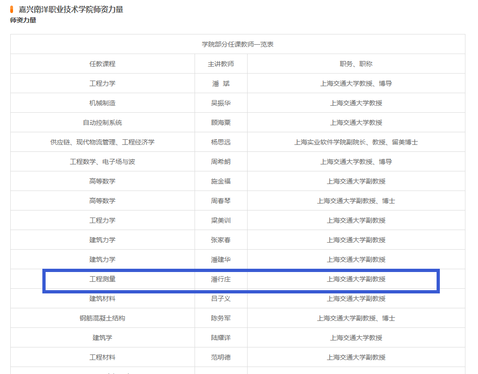Click 潘行庄's title 上海交通大学副教授
This screenshot has height=374, width=478.
pyautogui.click(x=356, y=279)
